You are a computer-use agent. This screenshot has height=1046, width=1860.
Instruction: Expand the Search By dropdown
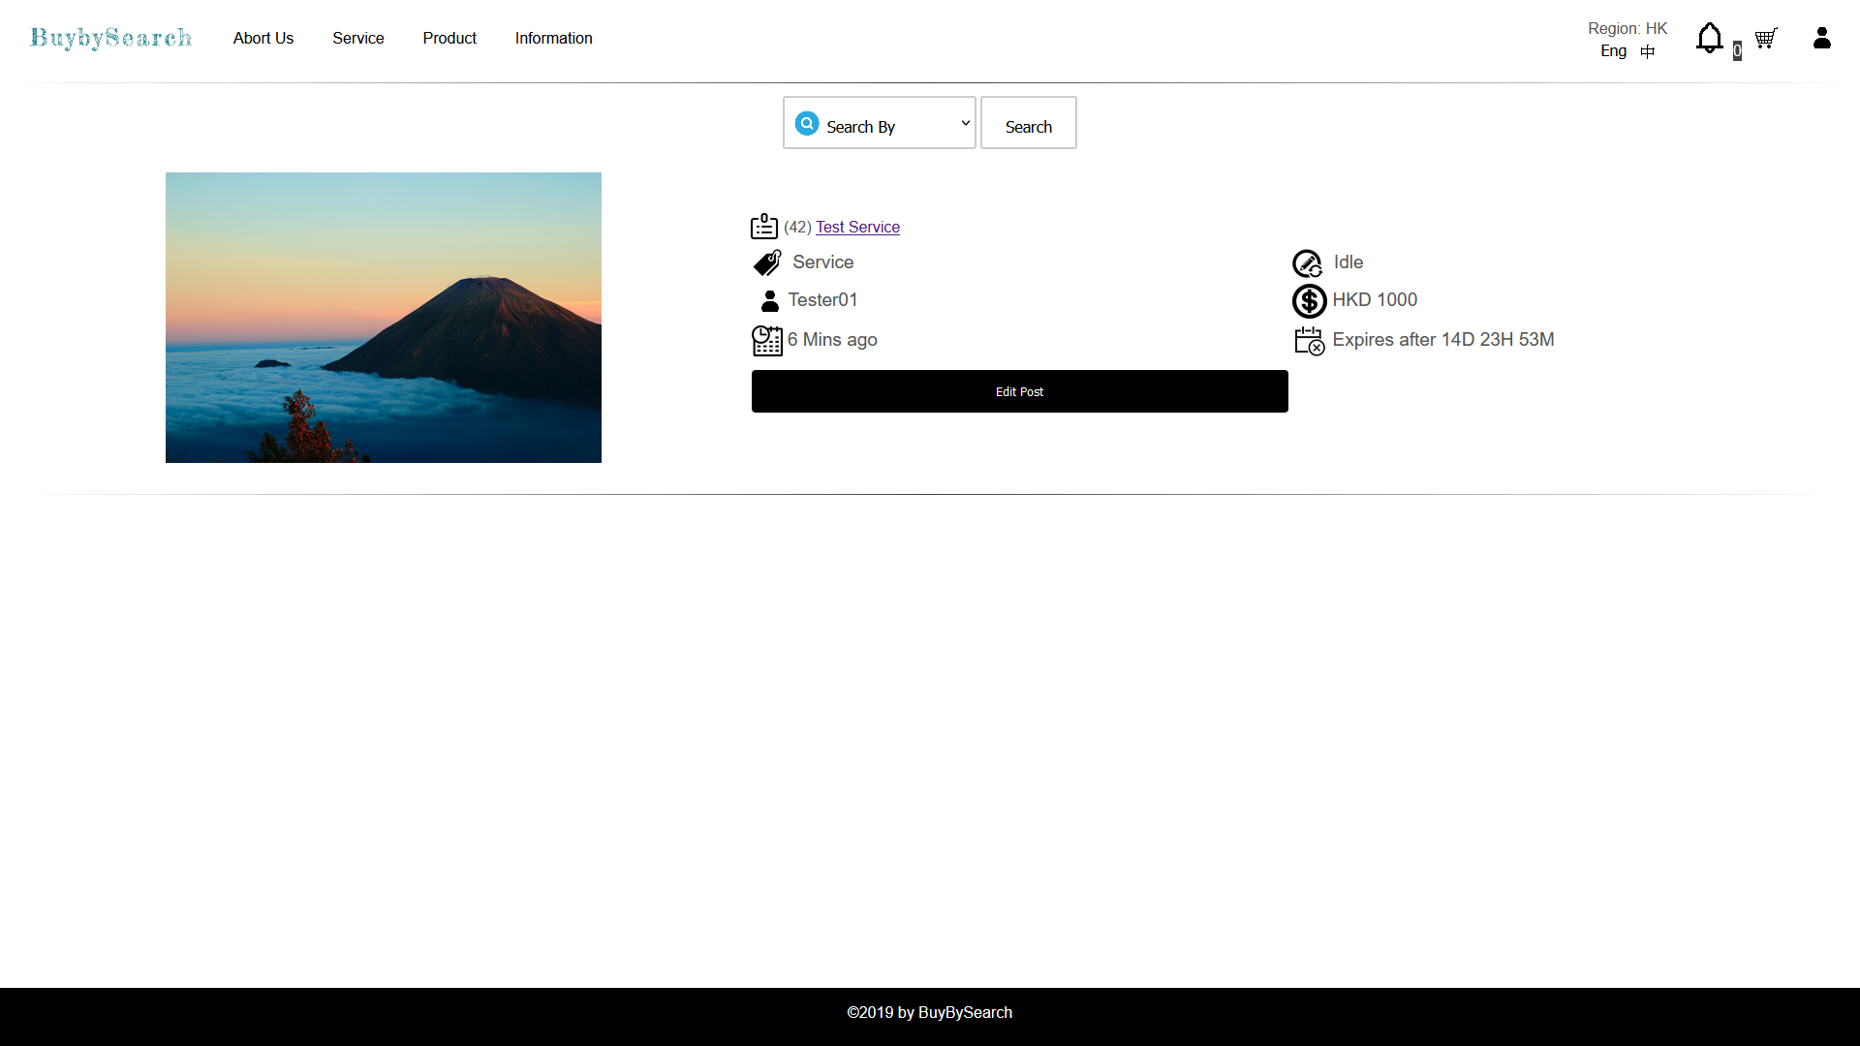879,123
